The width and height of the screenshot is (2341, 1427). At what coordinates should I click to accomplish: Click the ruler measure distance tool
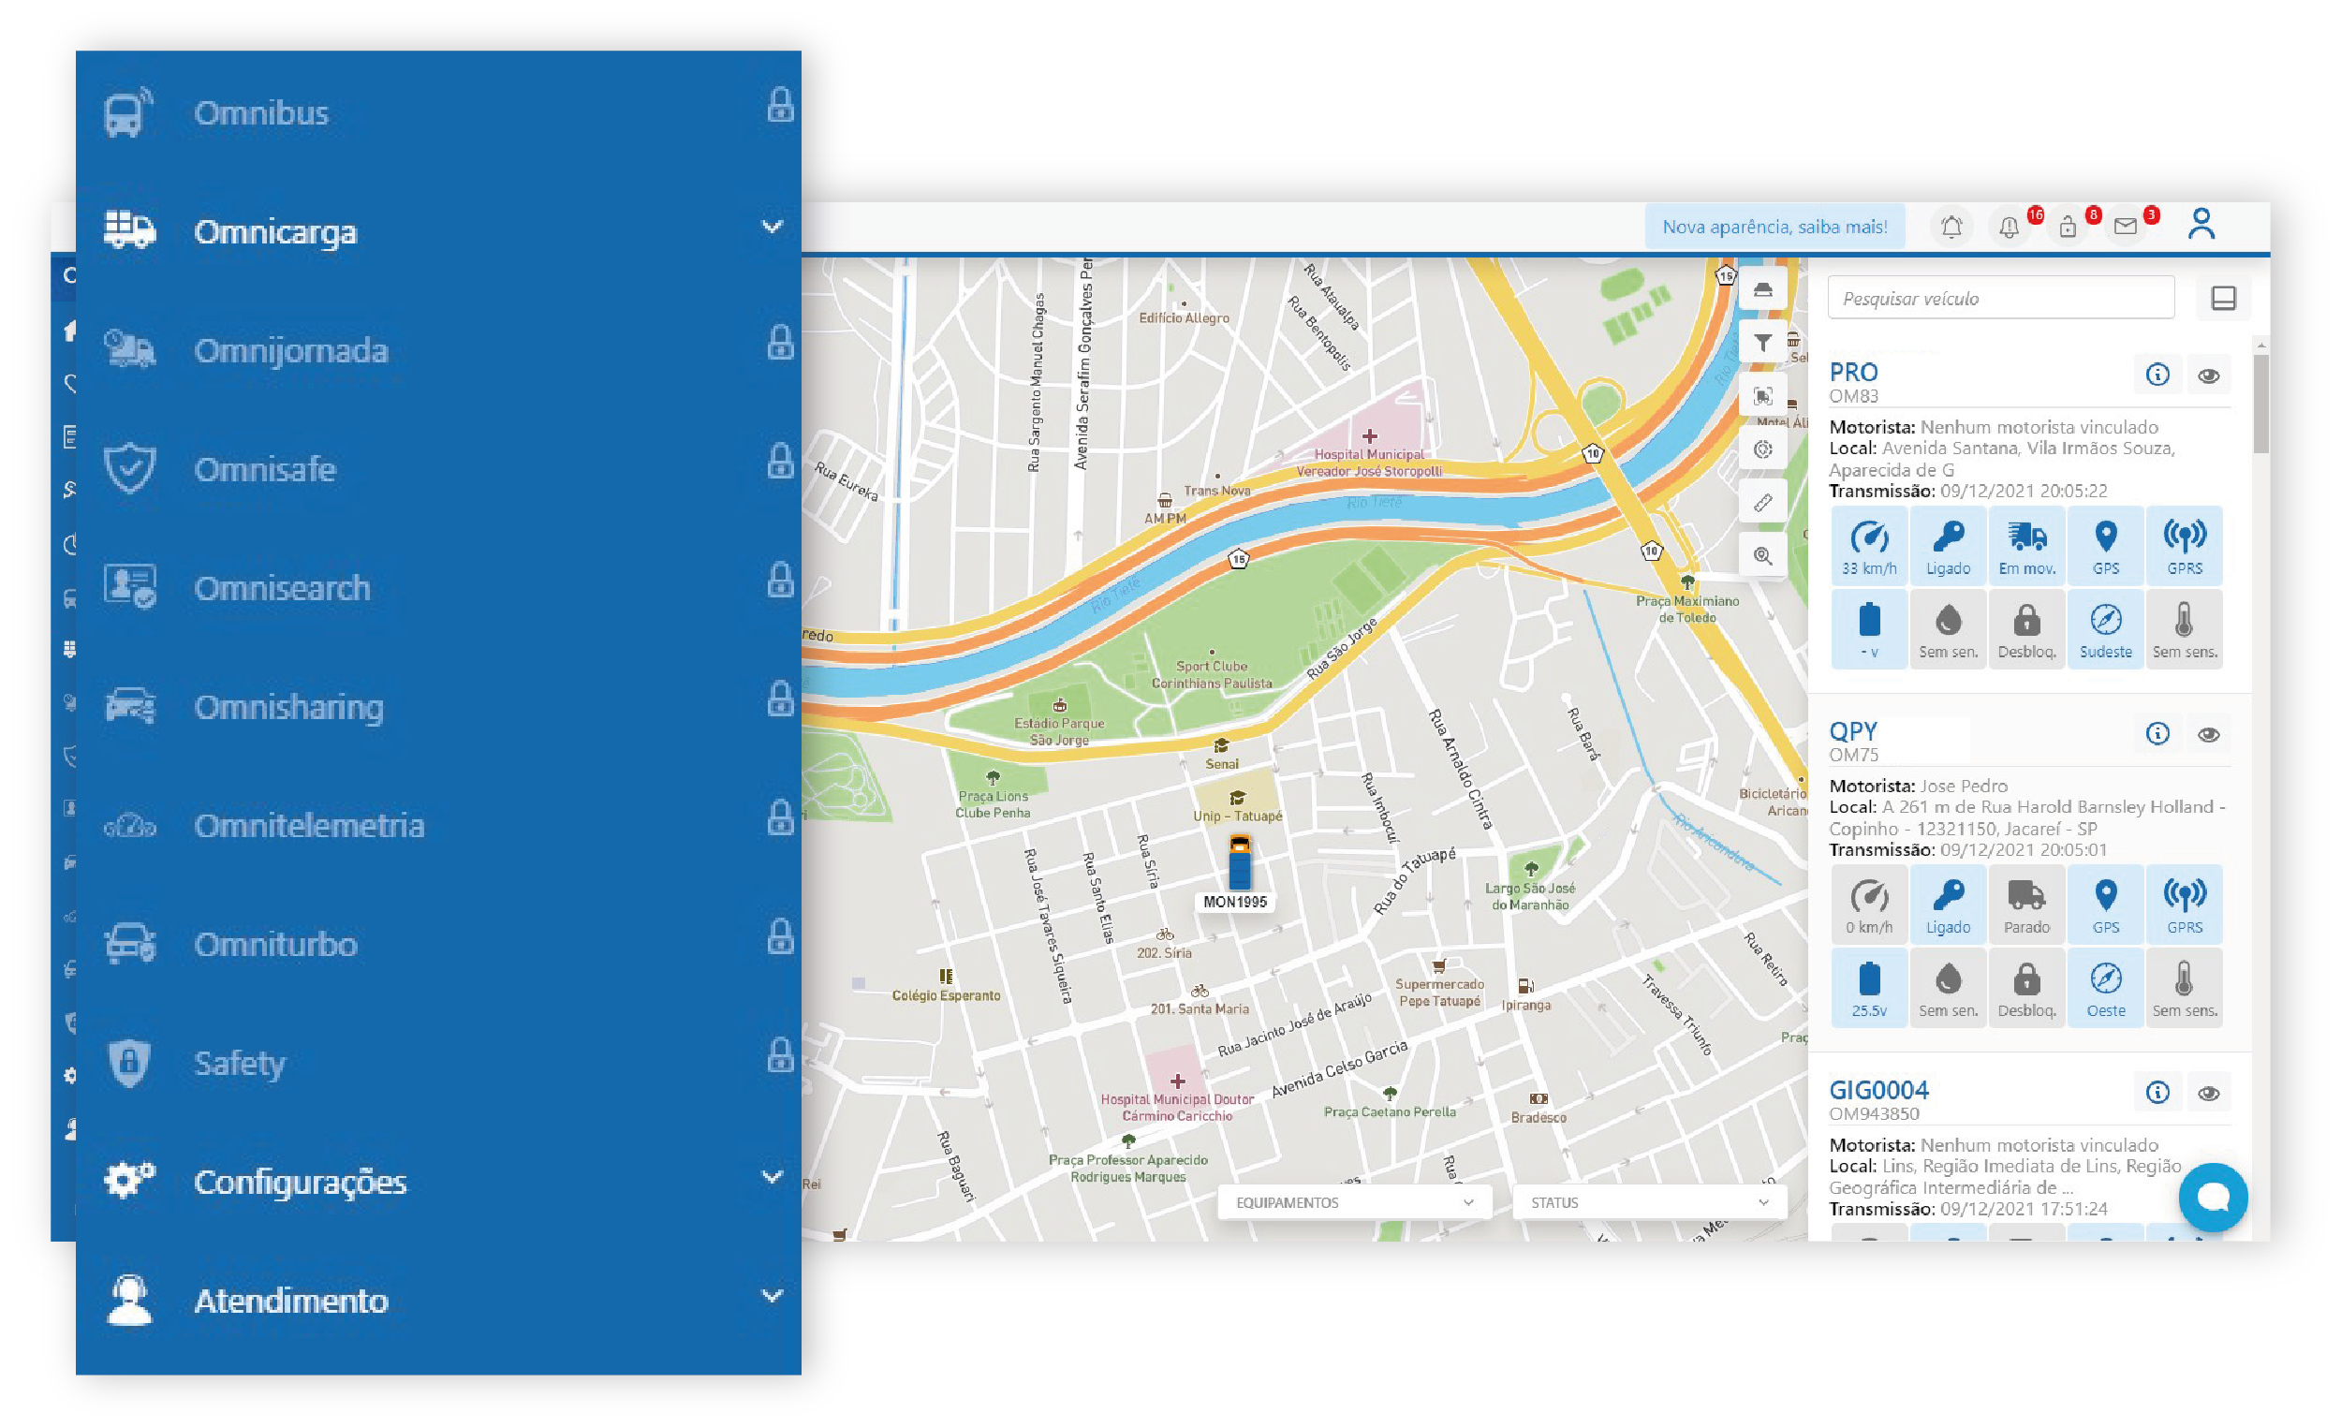tap(1762, 503)
